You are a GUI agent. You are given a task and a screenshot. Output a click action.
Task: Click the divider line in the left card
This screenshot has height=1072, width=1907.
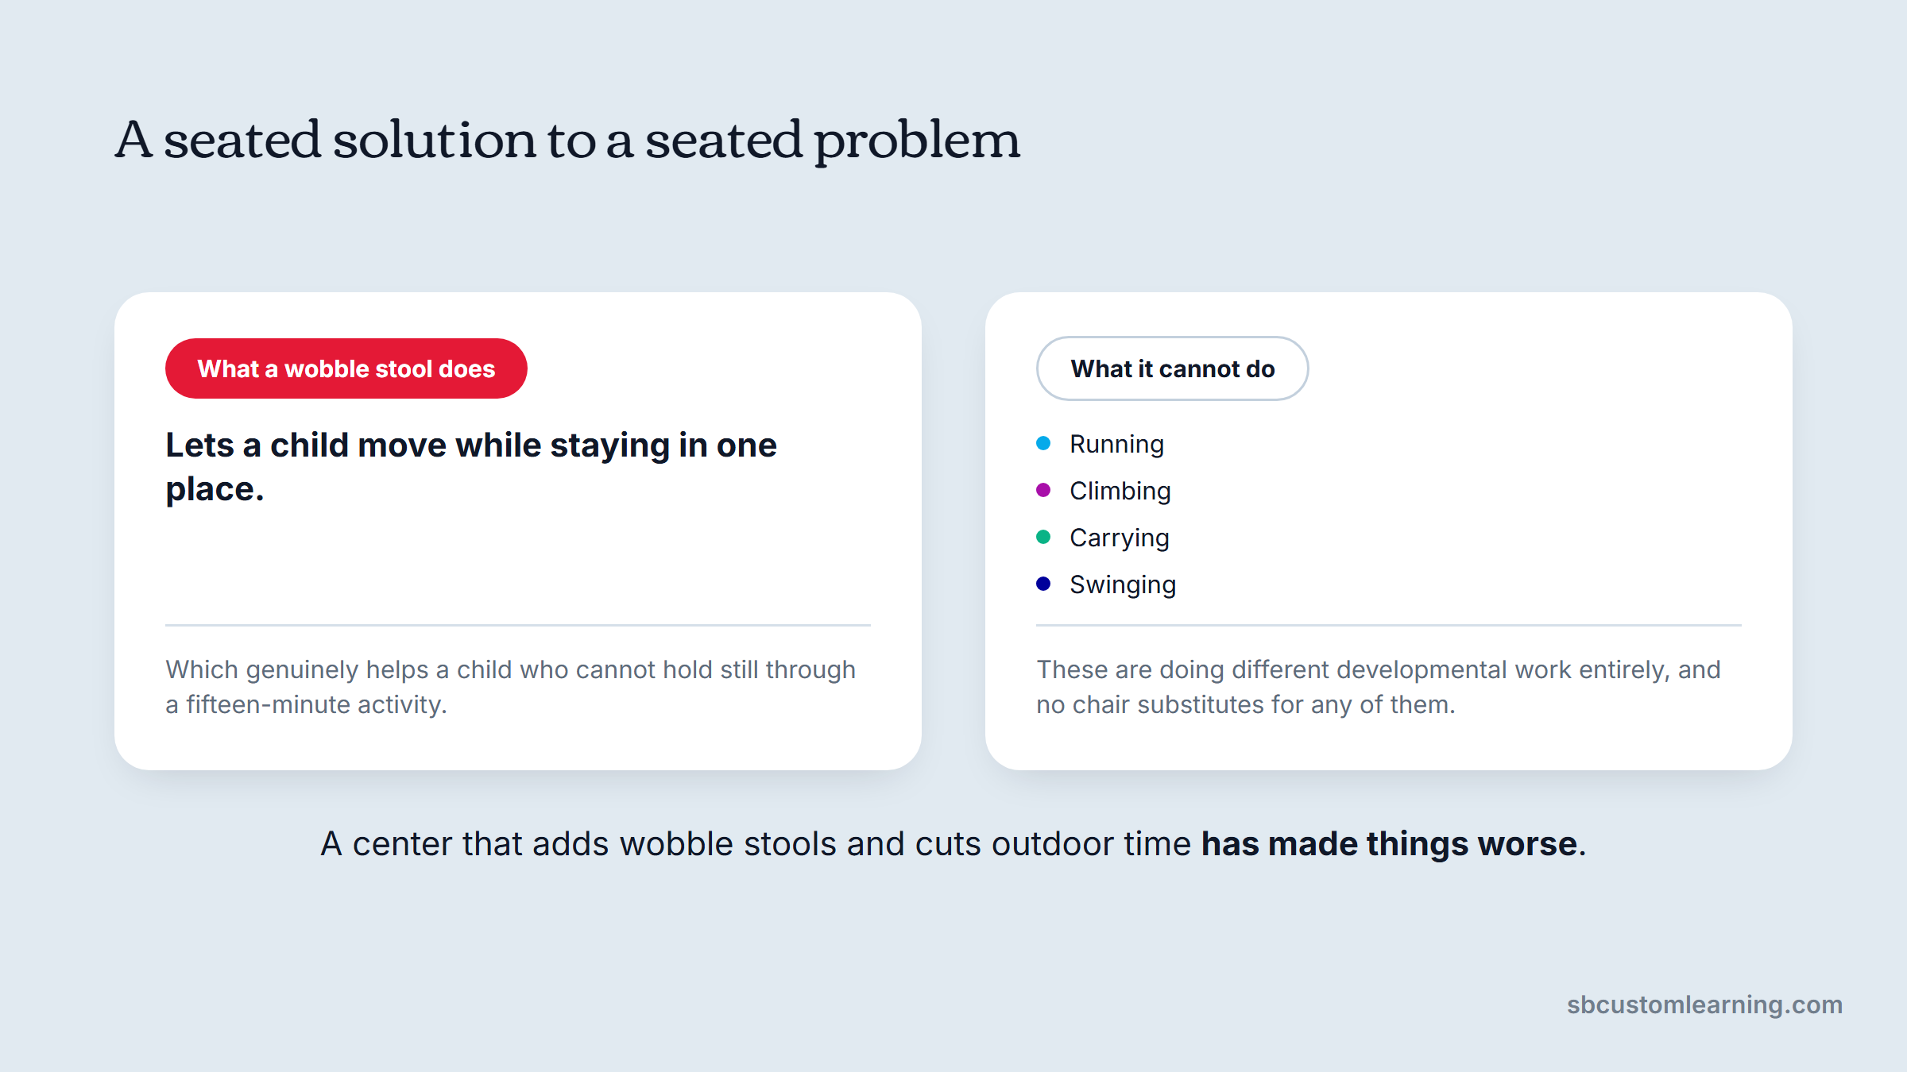click(x=518, y=625)
